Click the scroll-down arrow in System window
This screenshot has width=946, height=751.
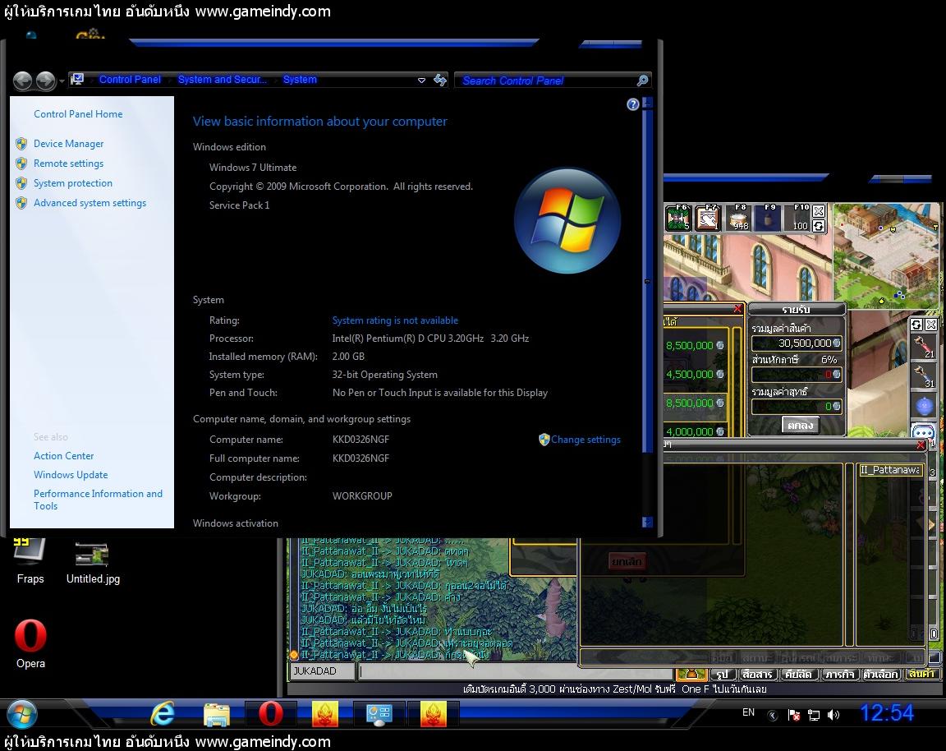click(x=647, y=523)
